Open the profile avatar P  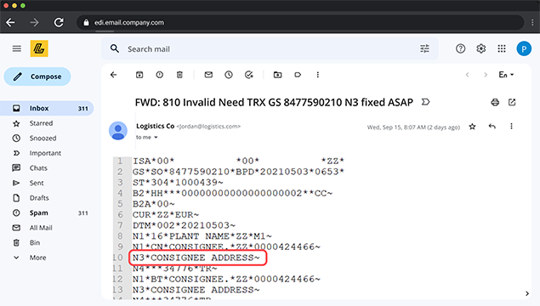pyautogui.click(x=524, y=49)
